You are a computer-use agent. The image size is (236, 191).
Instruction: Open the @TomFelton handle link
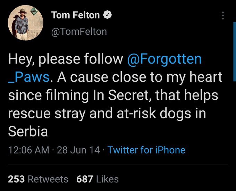point(79,32)
